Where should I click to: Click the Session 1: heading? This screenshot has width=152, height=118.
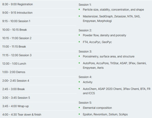[x=85, y=5]
